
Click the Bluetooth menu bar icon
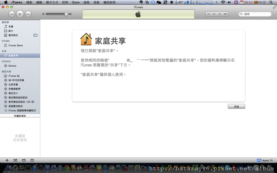pos(217,2)
